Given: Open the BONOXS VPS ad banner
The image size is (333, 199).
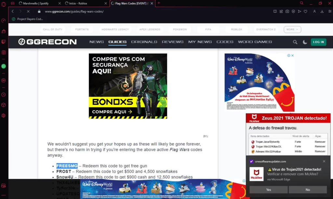Looking at the screenshot, I should 128,86.
